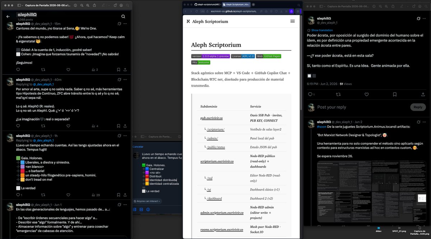Open pub.escrivivir.co link
The height and width of the screenshot is (239, 431).
pyautogui.click(x=212, y=118)
